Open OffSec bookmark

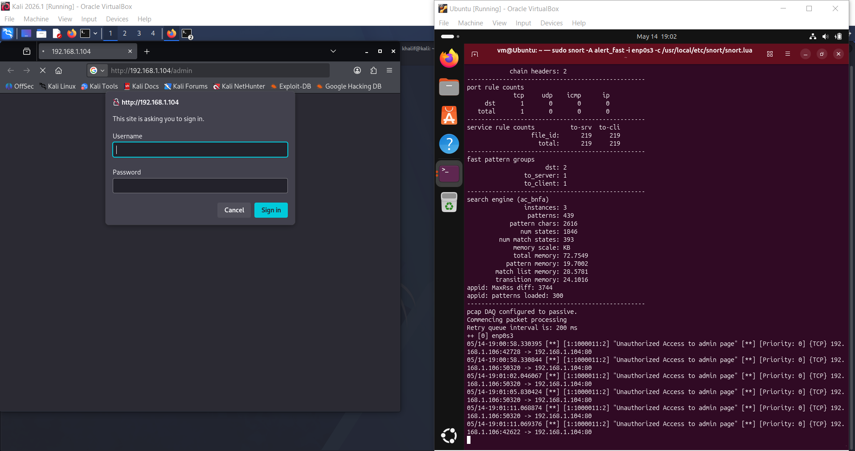pyautogui.click(x=20, y=86)
